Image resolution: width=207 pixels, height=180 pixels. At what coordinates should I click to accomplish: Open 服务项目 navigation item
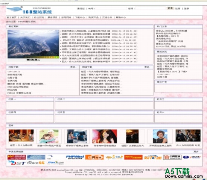(x=53, y=17)
